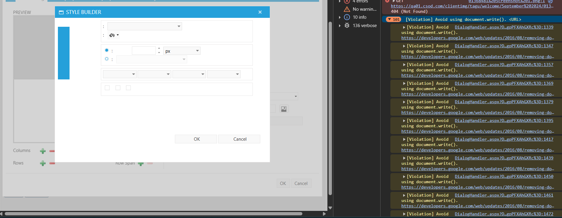
Task: Click the warning triangle icon in sidebar
Action: point(347,9)
